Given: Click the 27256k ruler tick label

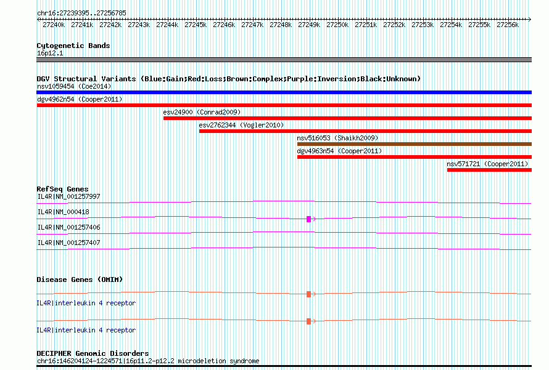Looking at the screenshot, I should pos(507,25).
